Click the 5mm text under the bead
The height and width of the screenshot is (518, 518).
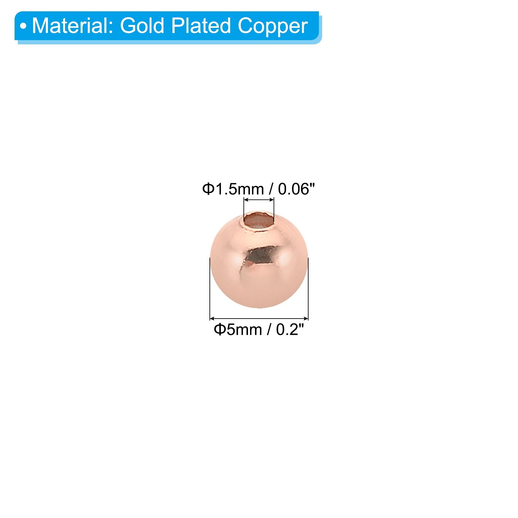(244, 330)
